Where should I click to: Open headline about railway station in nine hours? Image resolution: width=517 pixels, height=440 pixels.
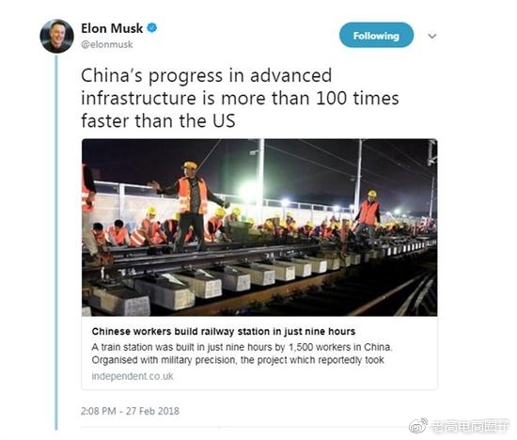click(x=224, y=331)
